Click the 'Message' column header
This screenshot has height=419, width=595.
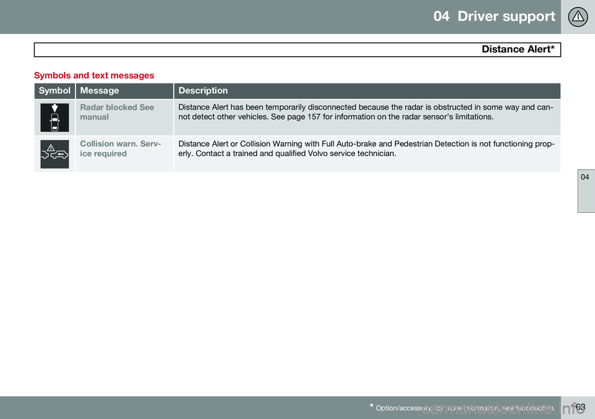coord(99,91)
